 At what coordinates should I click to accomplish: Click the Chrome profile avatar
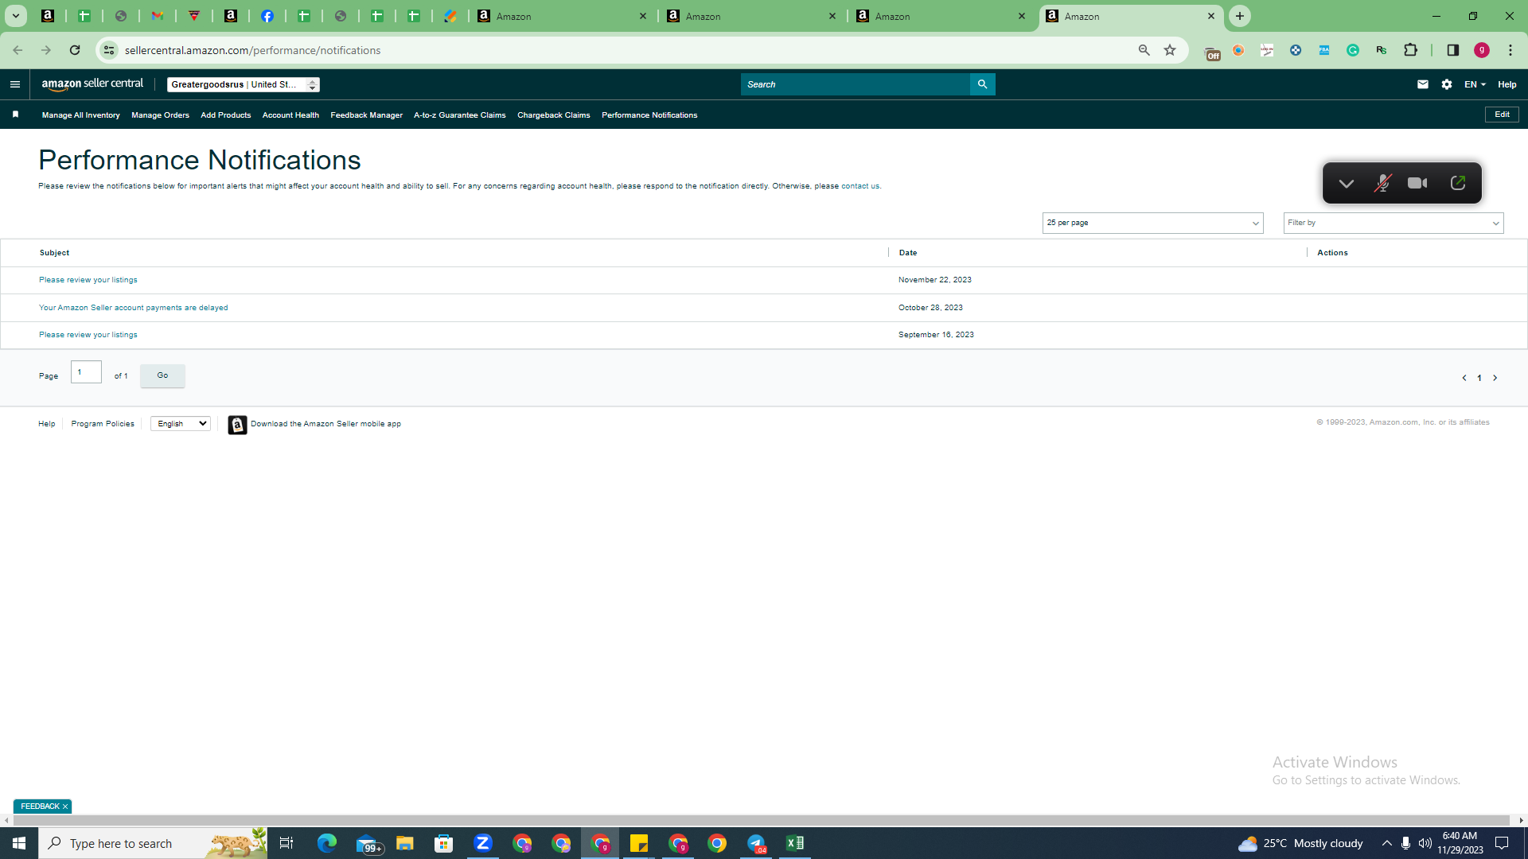pos(1482,50)
